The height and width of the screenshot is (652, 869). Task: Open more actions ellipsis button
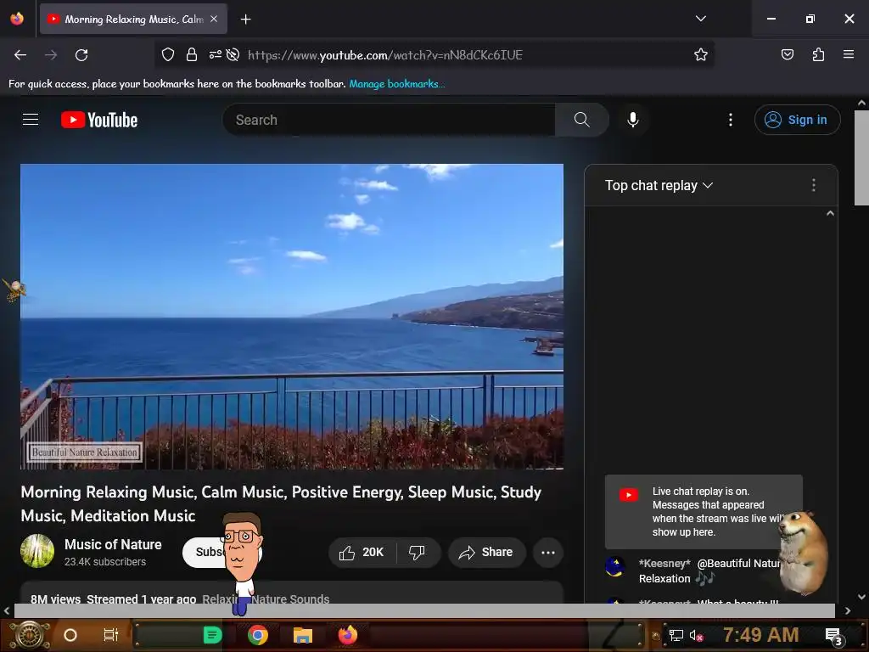[x=548, y=552]
